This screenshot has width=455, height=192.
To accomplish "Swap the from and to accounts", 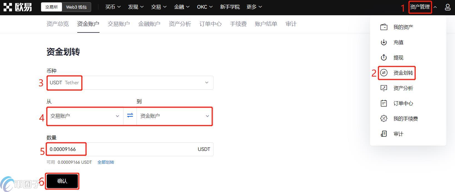I will tap(130, 116).
